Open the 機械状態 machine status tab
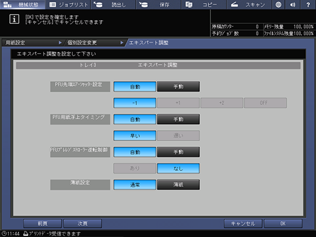Image resolution: width=316 pixels, height=237 pixels. point(23,4)
